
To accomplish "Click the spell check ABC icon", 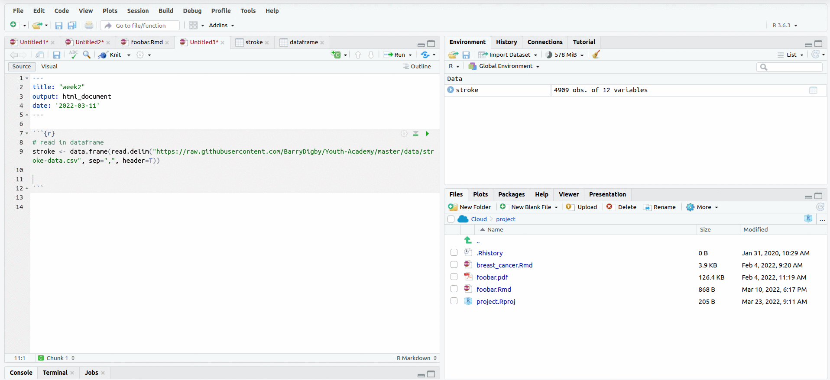I will click(73, 55).
